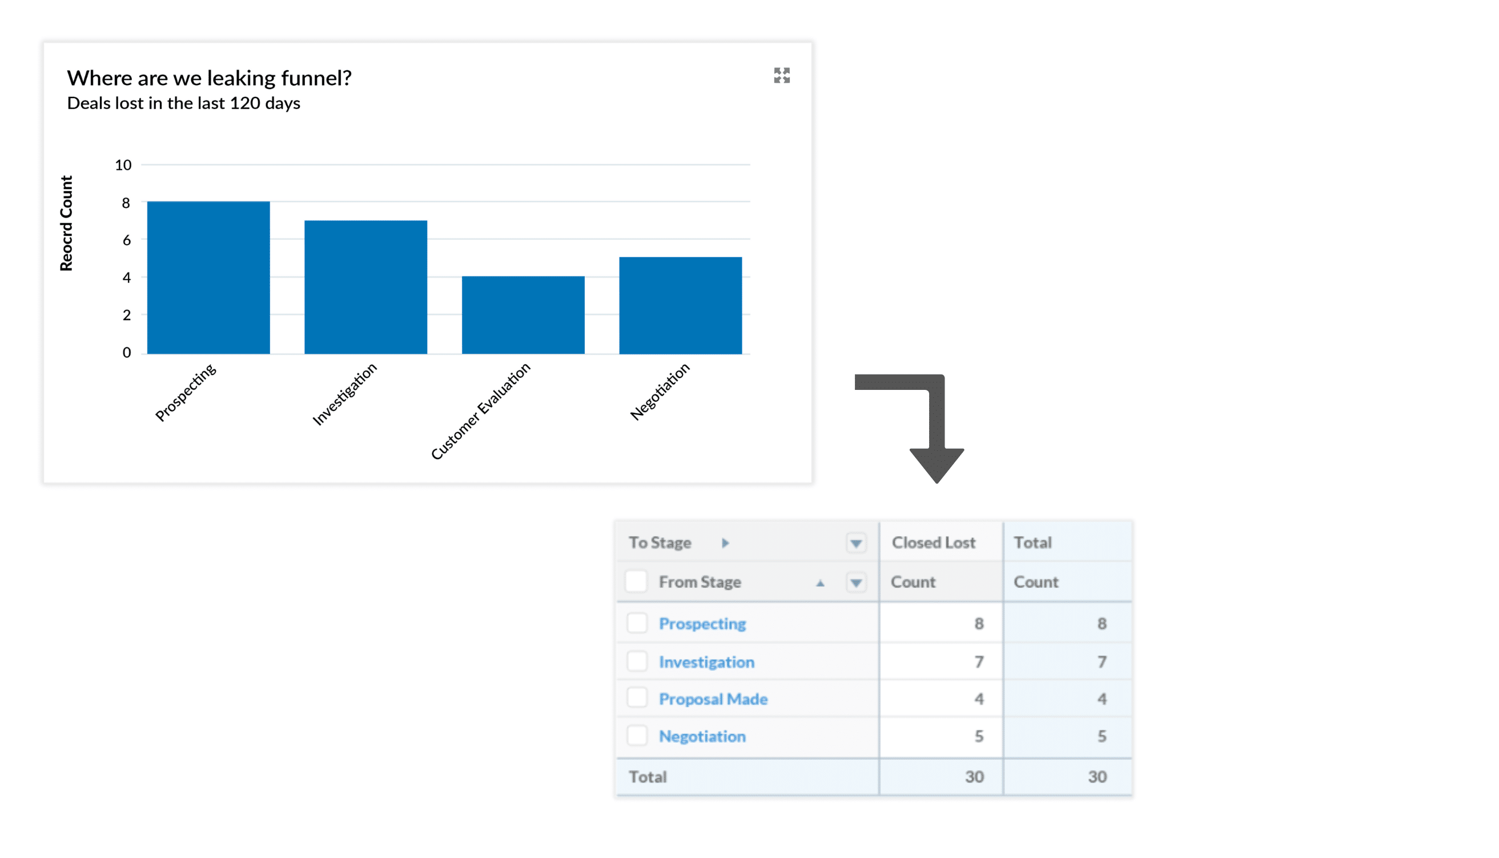The width and height of the screenshot is (1499, 858).
Task: Select the Proposal Made row checkbox
Action: 637,698
